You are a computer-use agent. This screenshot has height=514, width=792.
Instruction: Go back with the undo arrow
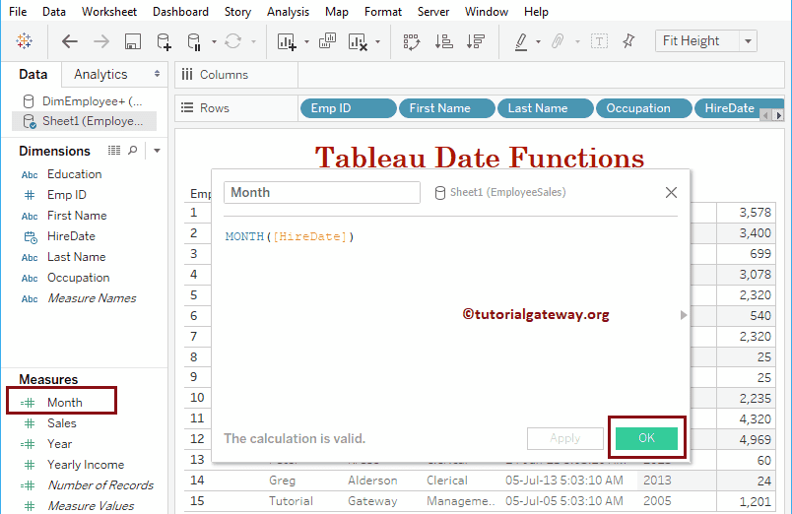[69, 41]
